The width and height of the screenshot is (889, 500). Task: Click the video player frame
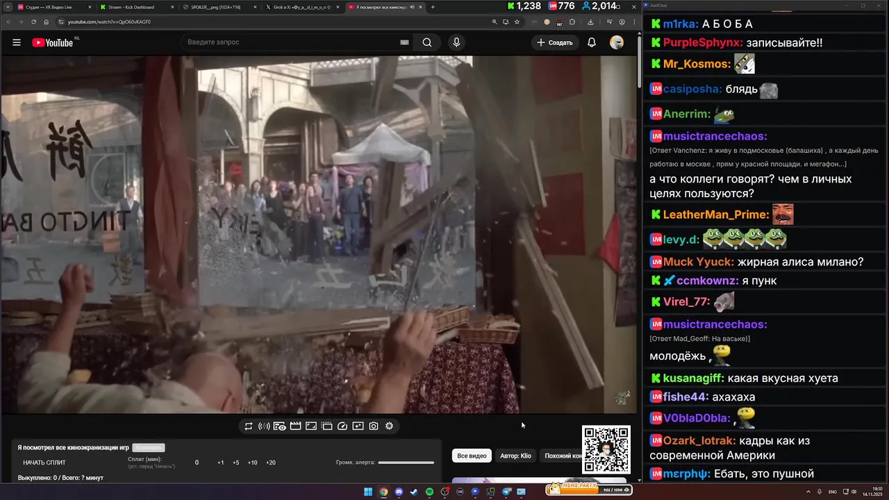click(x=318, y=235)
